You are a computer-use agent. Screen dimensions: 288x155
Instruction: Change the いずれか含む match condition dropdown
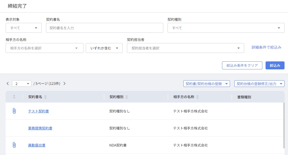click(x=104, y=48)
